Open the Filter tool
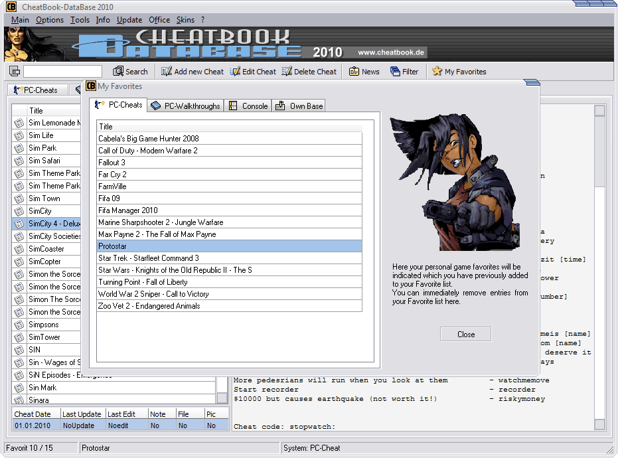Image resolution: width=618 pixels, height=458 pixels. click(395, 72)
